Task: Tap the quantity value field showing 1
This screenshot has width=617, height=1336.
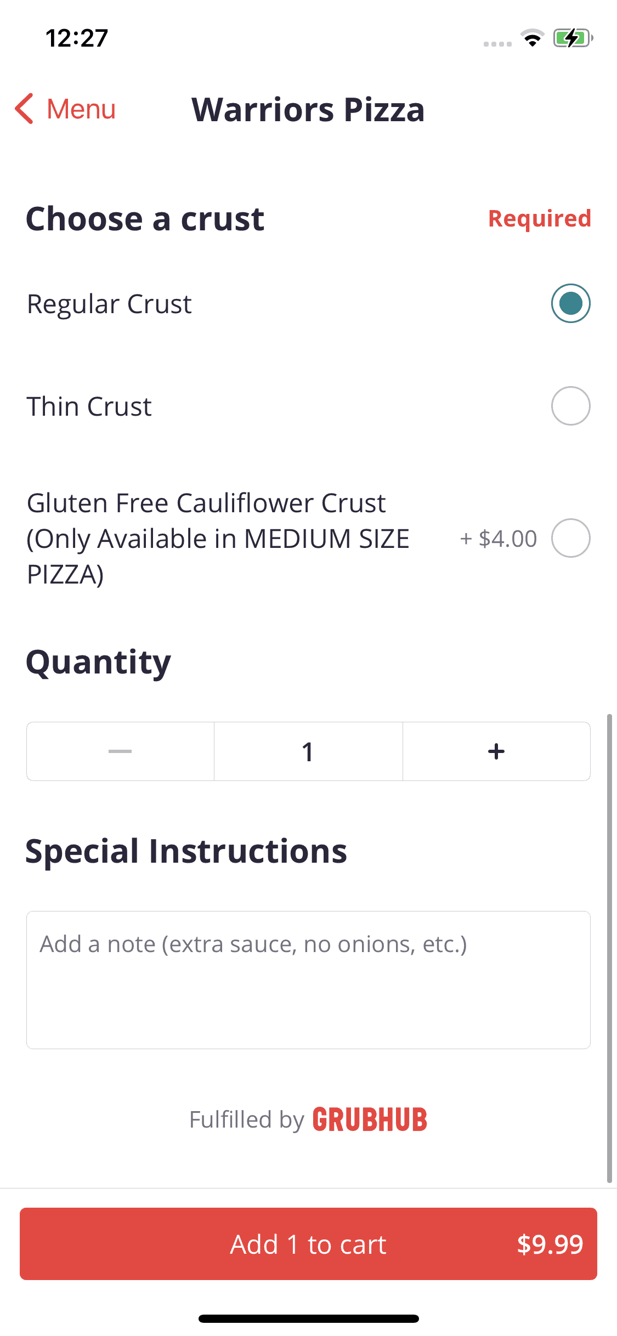Action: click(x=308, y=751)
